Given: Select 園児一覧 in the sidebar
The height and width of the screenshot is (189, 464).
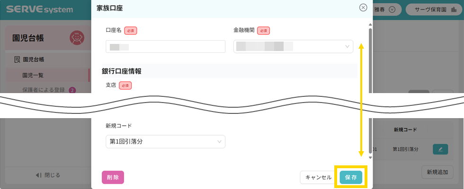Looking at the screenshot, I should tap(33, 75).
